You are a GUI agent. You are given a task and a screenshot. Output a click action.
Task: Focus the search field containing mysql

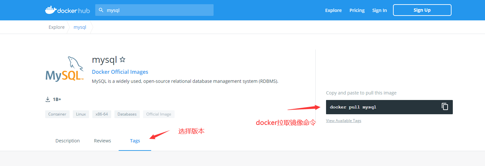154,10
